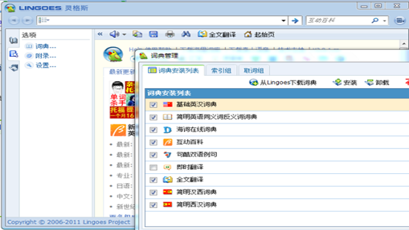Uncheck 简明汉西词典 checkbox
The height and width of the screenshot is (230, 409).
coord(153,192)
